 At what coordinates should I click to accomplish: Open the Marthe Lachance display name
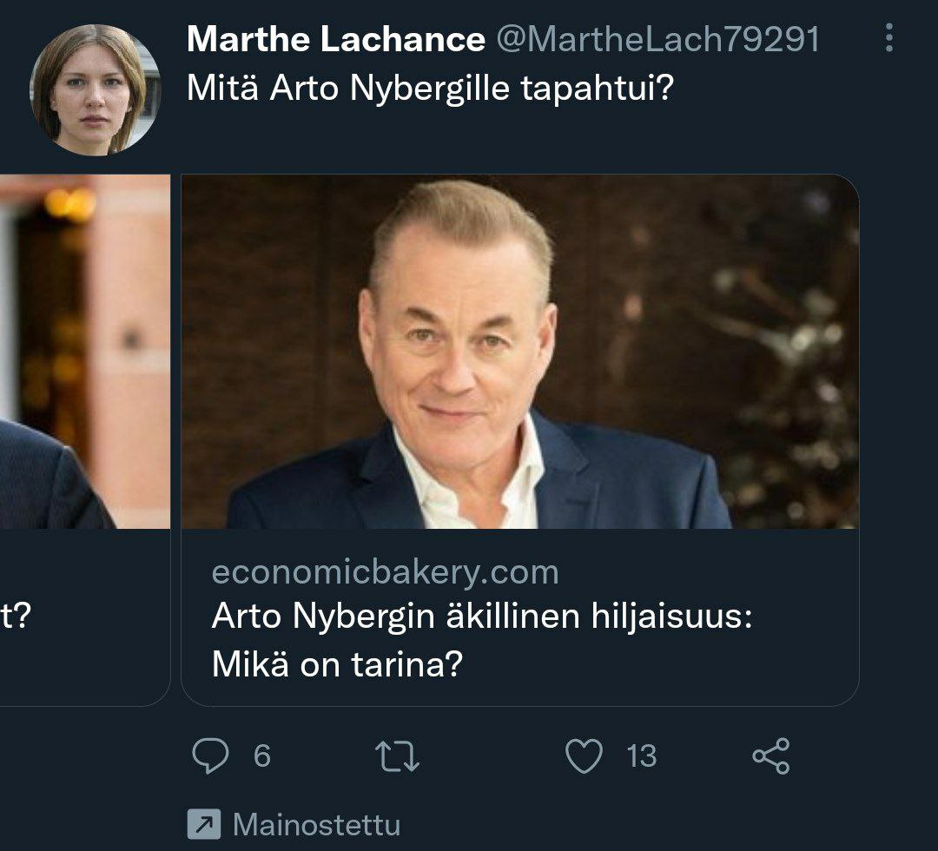pyautogui.click(x=335, y=39)
